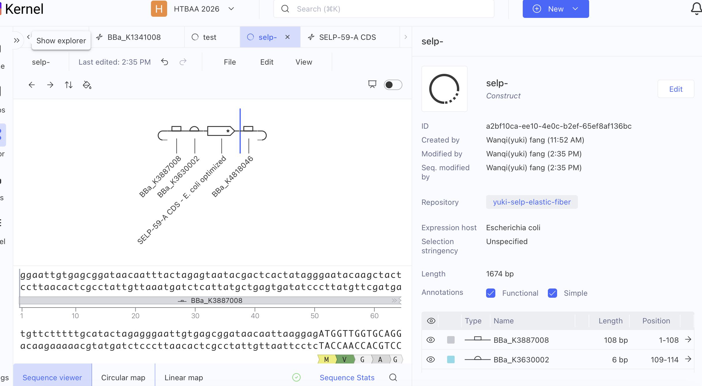Click the cyan color swatch for BBa_K3630002
The height and width of the screenshot is (386, 702).
[x=451, y=359]
